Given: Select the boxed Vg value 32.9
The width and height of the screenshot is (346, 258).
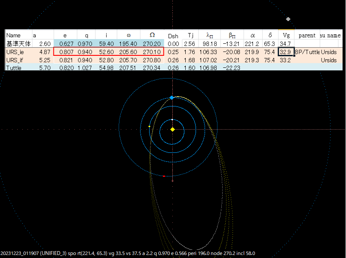Looking at the screenshot, I should pos(285,52).
